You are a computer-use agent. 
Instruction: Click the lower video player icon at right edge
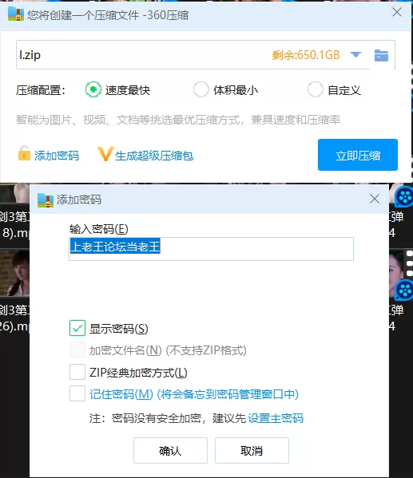404,290
